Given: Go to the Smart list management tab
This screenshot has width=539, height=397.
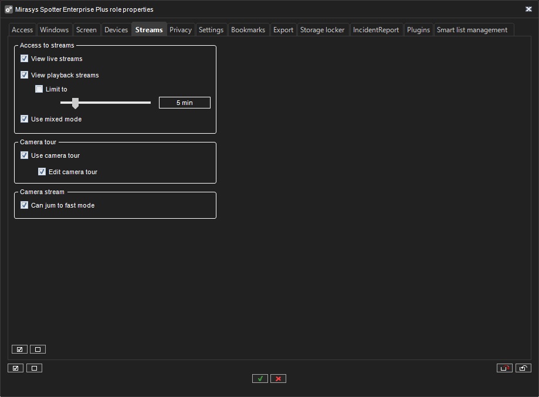Looking at the screenshot, I should (x=472, y=30).
